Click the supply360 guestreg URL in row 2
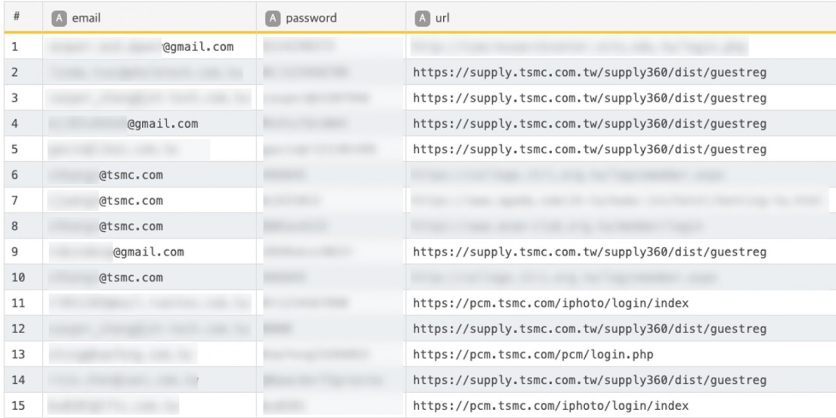 coord(590,72)
